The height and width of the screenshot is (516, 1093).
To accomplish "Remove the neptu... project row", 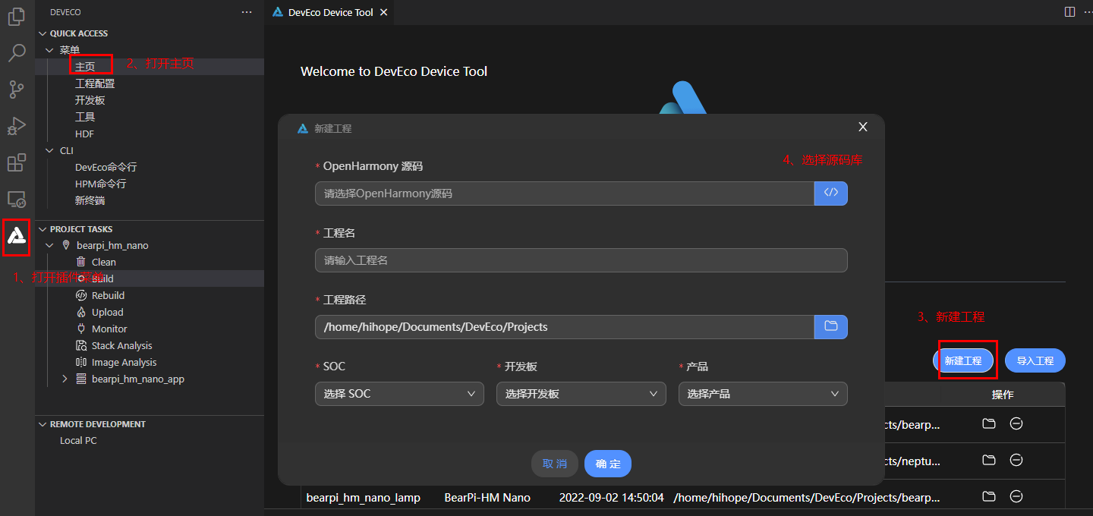I will [1016, 460].
